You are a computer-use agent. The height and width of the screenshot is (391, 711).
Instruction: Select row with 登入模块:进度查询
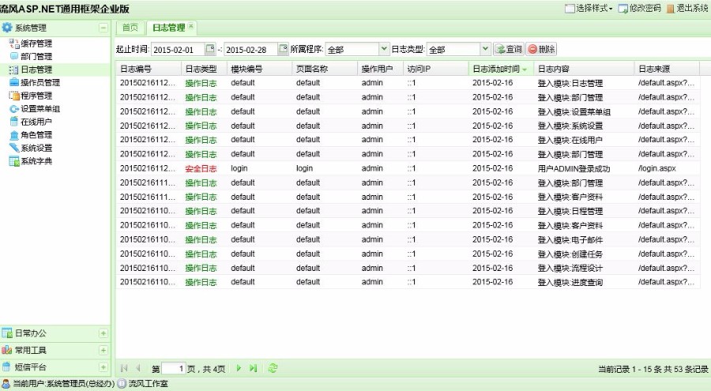[x=408, y=282]
